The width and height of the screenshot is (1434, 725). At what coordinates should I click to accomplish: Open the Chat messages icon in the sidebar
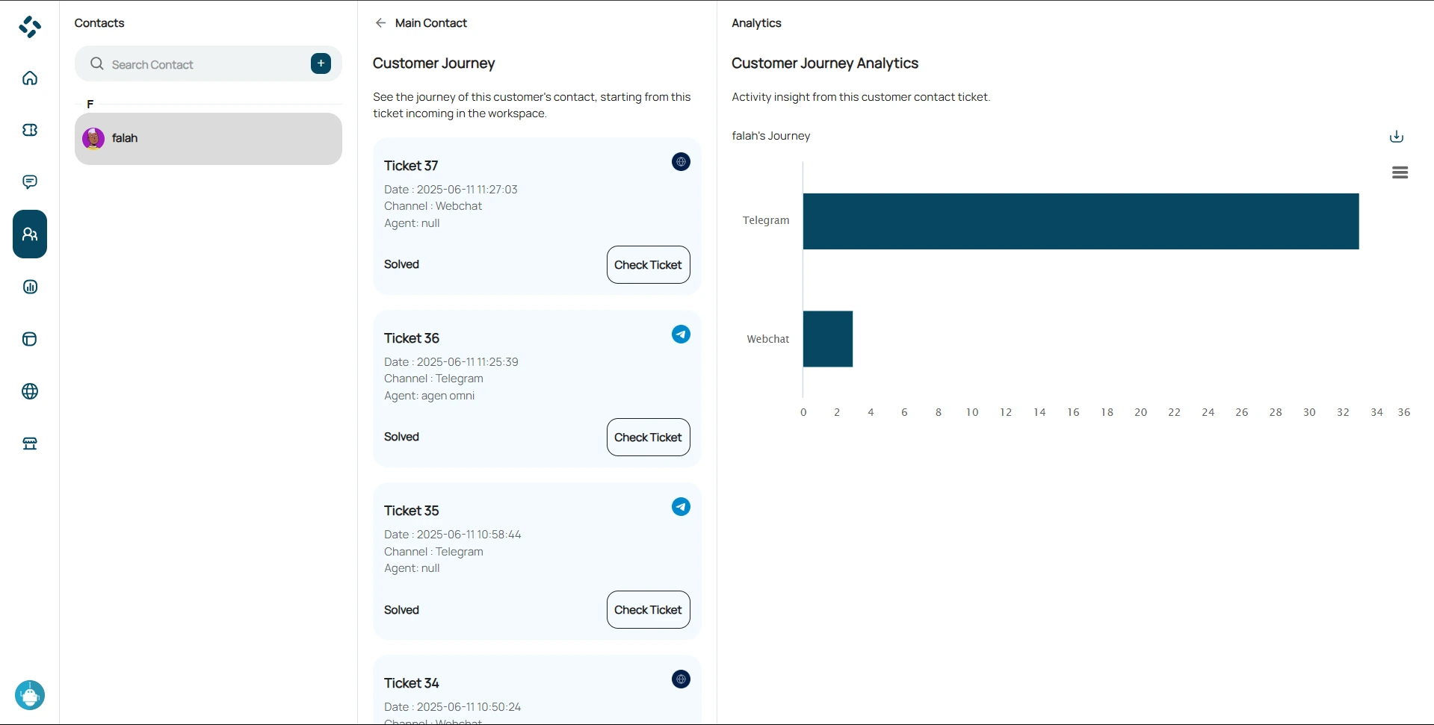(30, 182)
